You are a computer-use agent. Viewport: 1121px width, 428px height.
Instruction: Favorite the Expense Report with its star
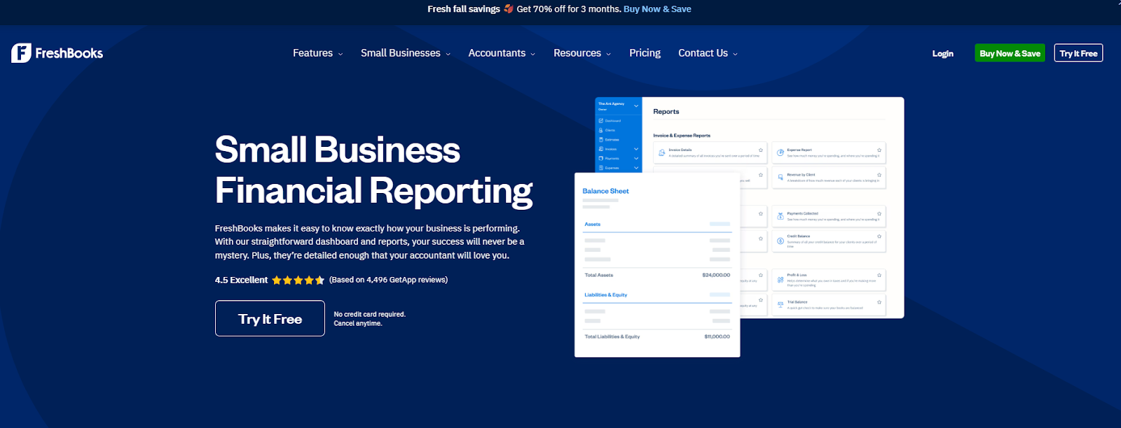pyautogui.click(x=879, y=150)
